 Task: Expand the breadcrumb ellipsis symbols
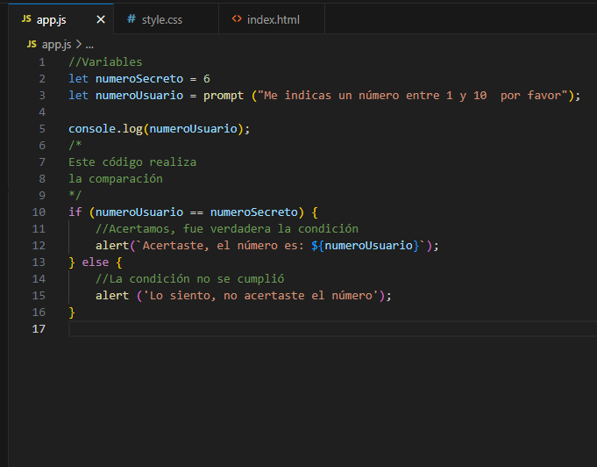pyautogui.click(x=89, y=45)
